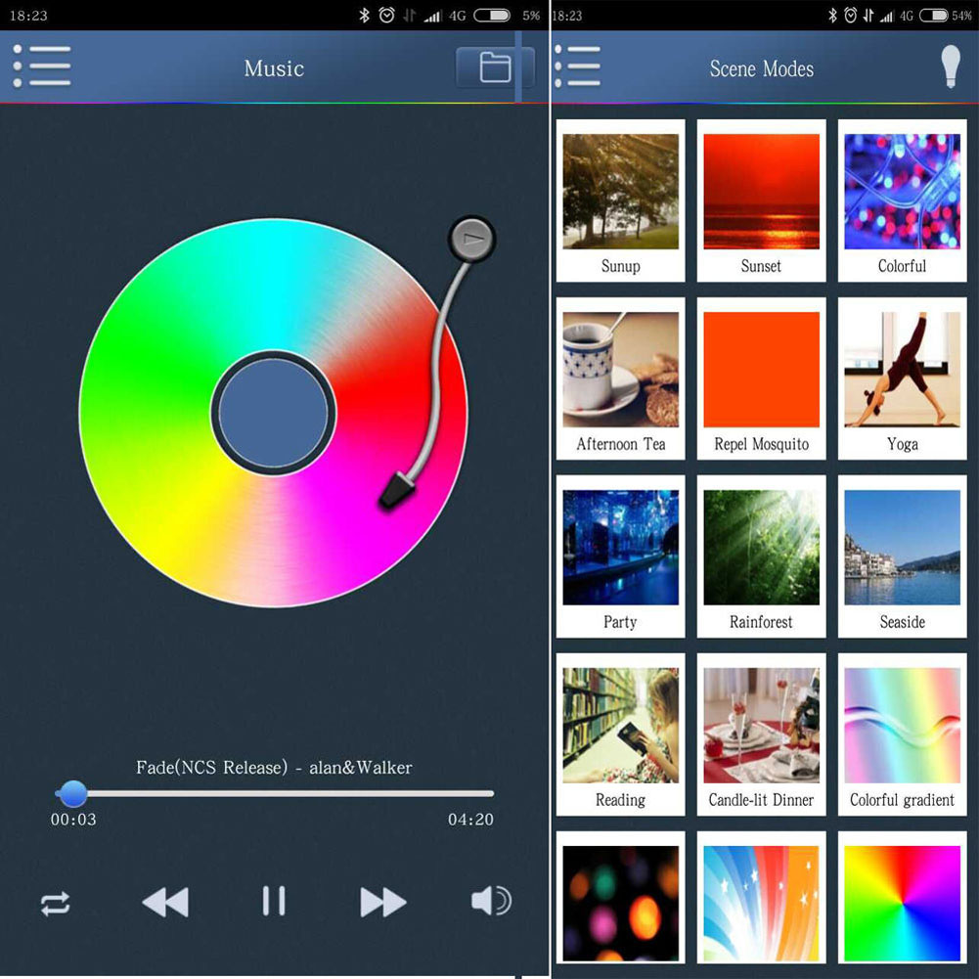Select the Yoga scene mode

(x=902, y=379)
